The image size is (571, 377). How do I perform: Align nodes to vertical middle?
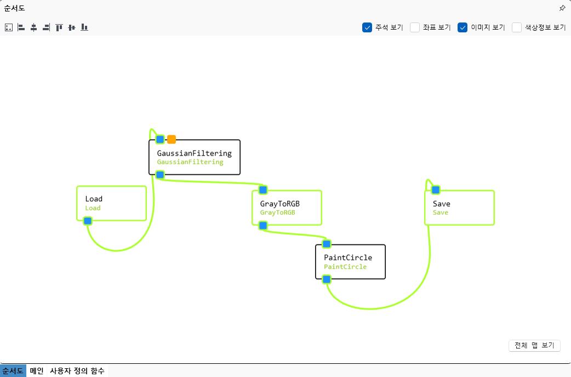tap(72, 27)
